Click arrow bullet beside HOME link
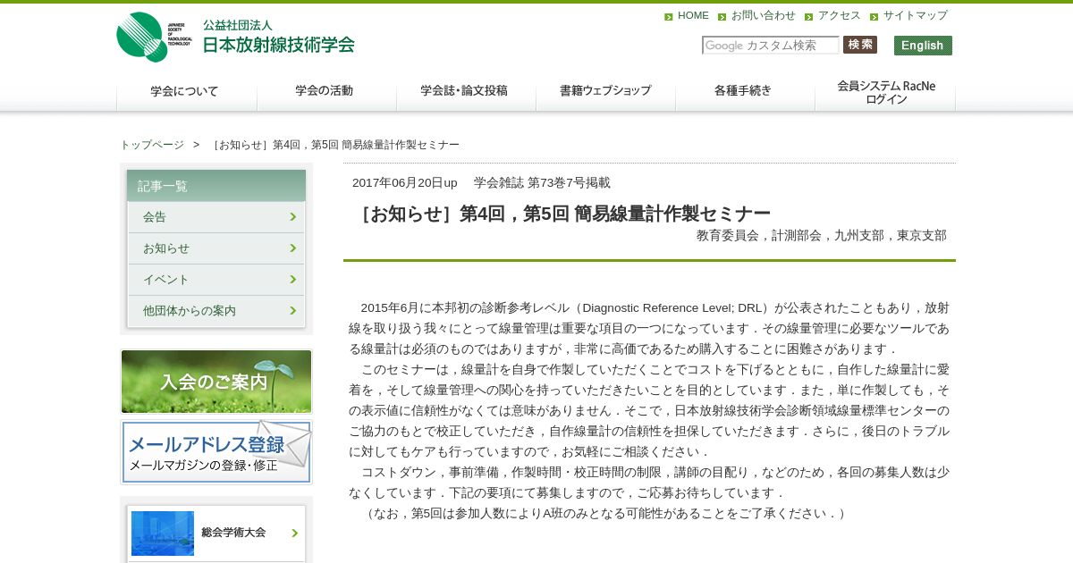Image resolution: width=1073 pixels, height=563 pixels. pyautogui.click(x=669, y=17)
